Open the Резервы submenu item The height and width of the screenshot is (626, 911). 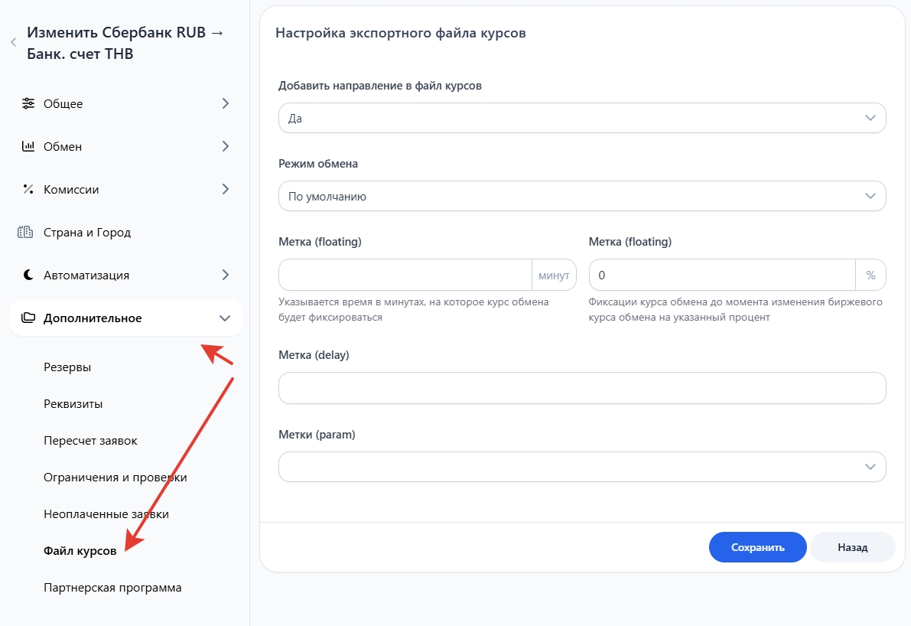(67, 367)
